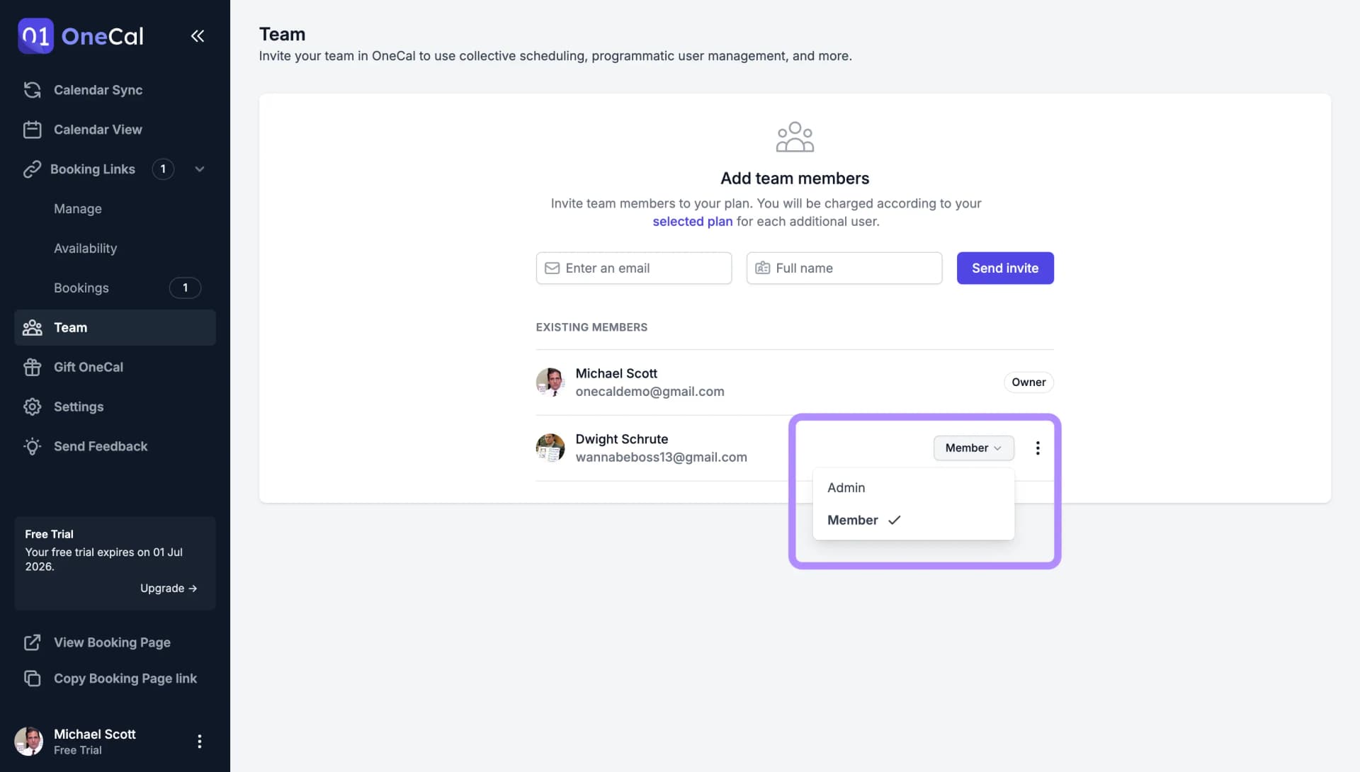The width and height of the screenshot is (1360, 772).
Task: Open Send Feedback
Action: [115, 446]
